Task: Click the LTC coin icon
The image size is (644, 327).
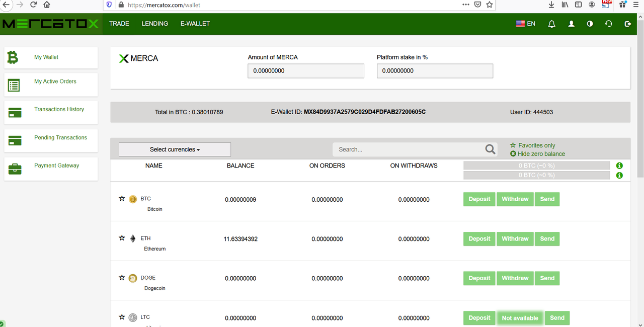Action: [x=133, y=318]
